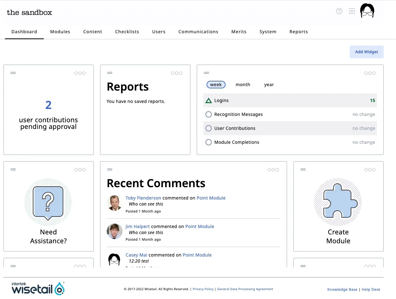Screen dimensions: 396x299
Task: Open the Need Assistance widget's three-dot menu
Action: tap(80, 170)
